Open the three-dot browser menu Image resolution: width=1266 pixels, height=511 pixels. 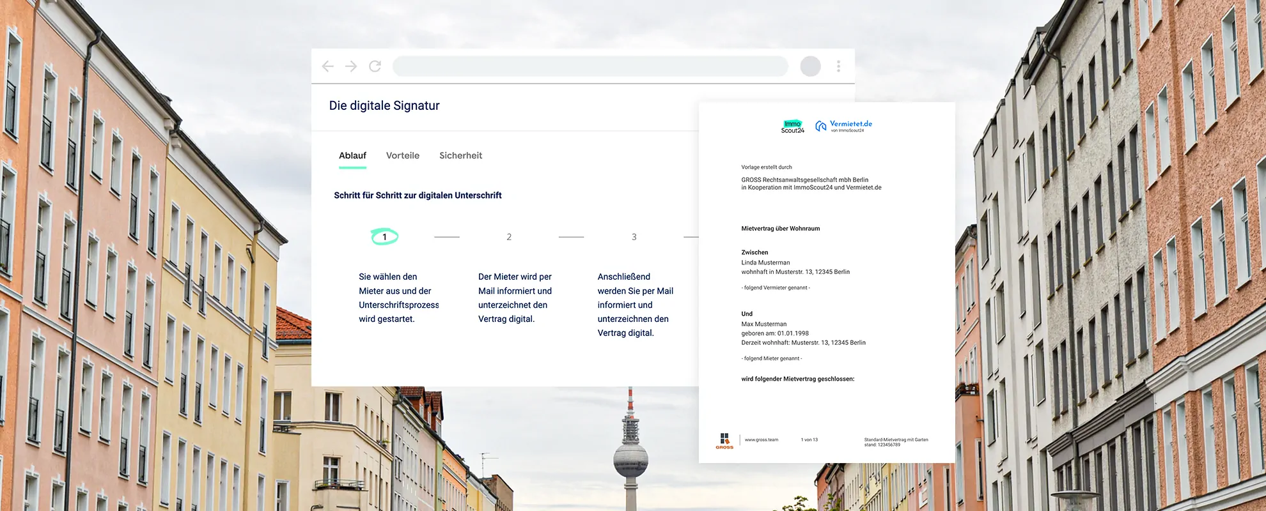click(x=838, y=66)
